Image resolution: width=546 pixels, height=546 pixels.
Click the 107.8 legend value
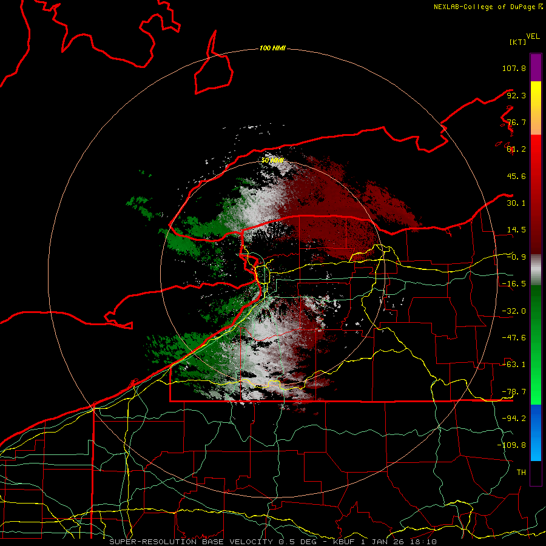514,68
